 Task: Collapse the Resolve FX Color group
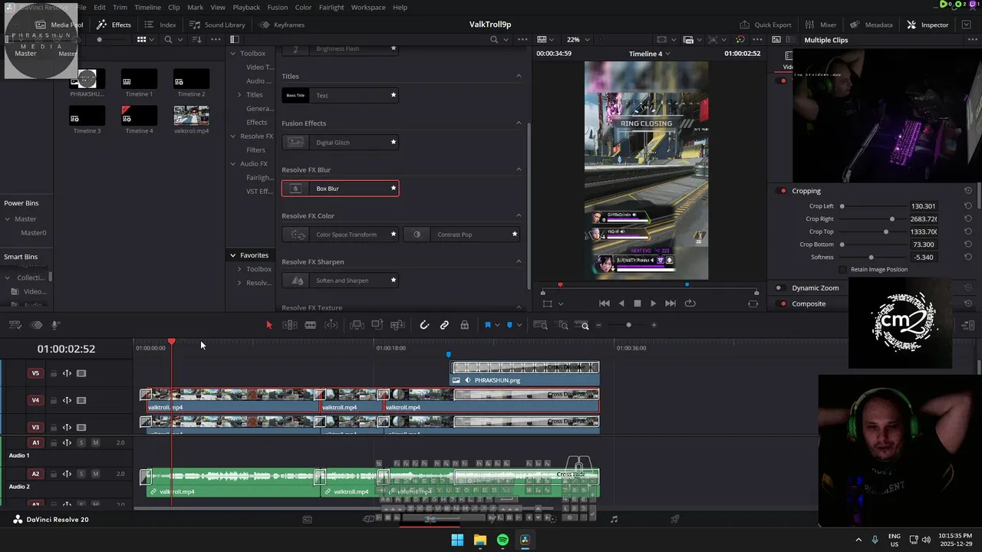coord(519,215)
